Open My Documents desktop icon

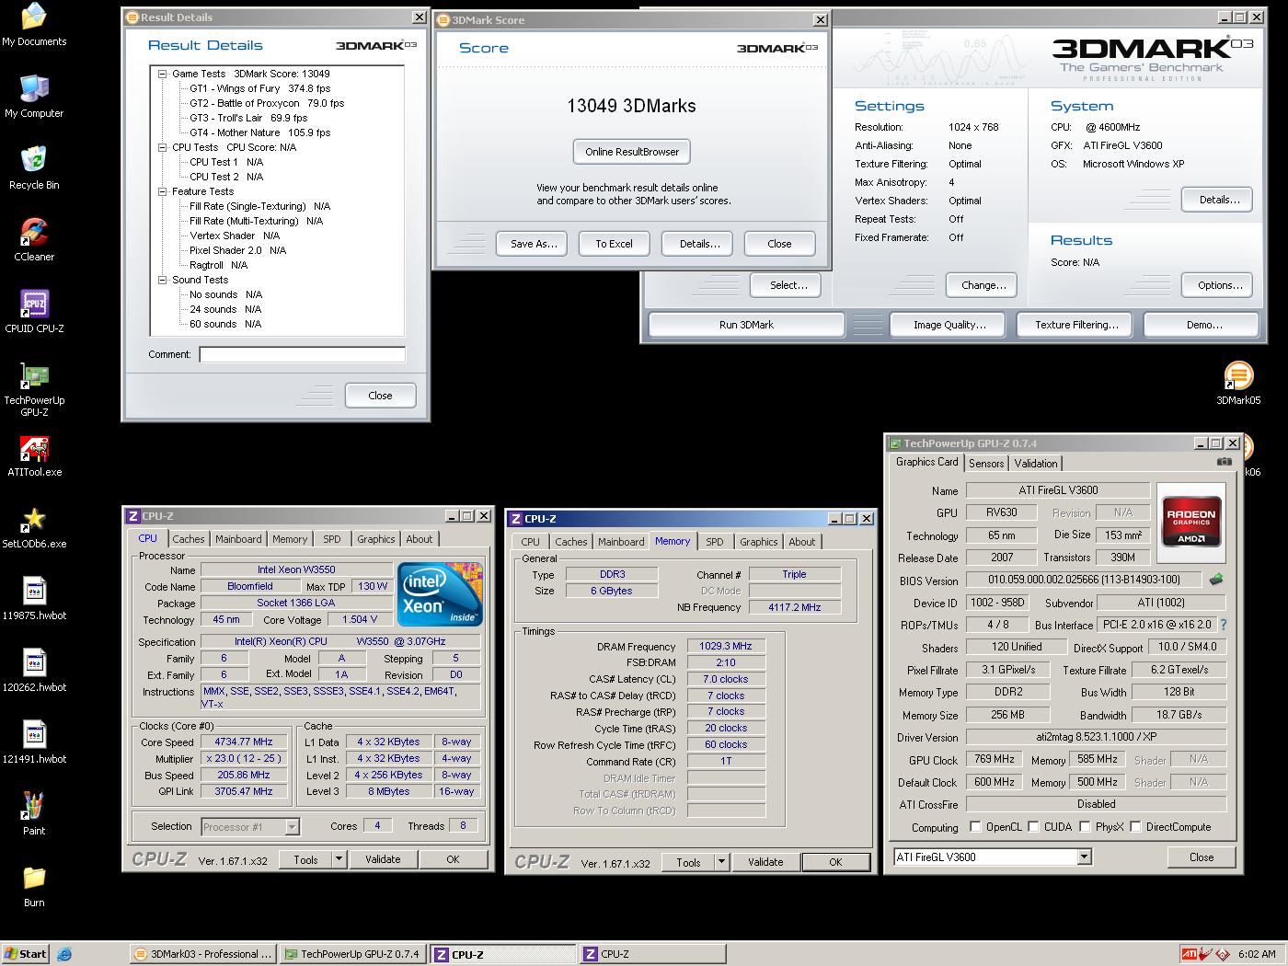click(x=34, y=25)
